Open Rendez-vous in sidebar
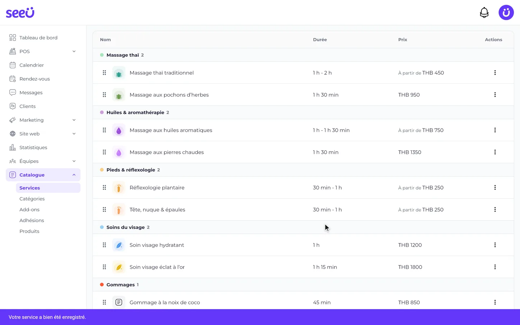Image resolution: width=520 pixels, height=325 pixels. [43, 79]
